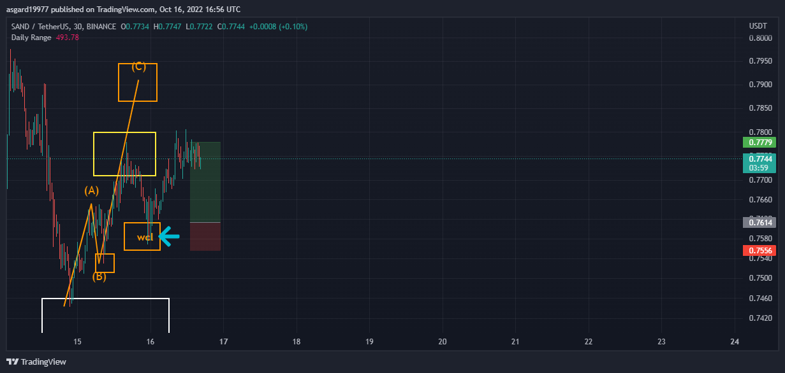Select the (A) wave label
This screenshot has height=373, width=785.
point(92,190)
